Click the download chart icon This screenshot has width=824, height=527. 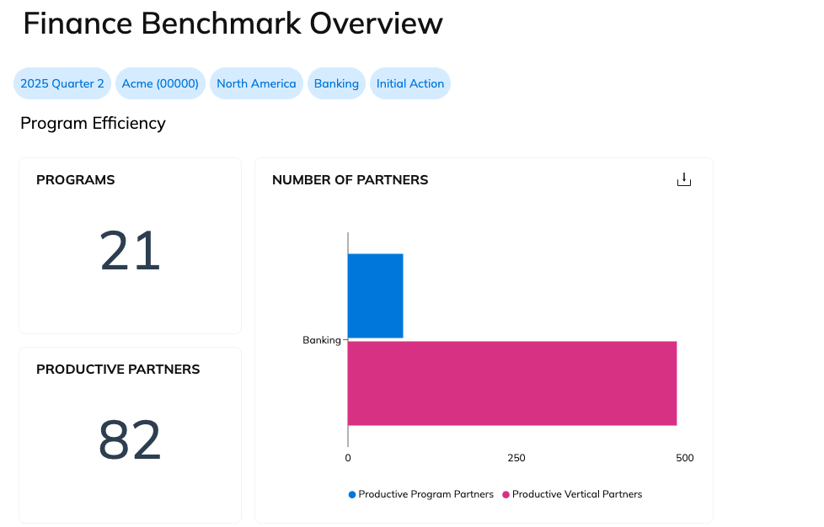683,180
